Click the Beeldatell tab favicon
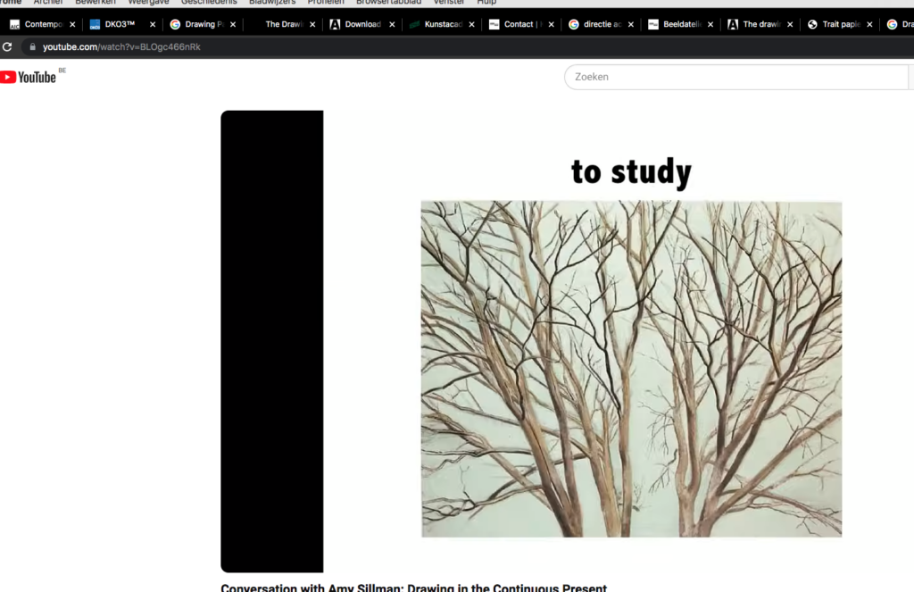 tap(653, 24)
